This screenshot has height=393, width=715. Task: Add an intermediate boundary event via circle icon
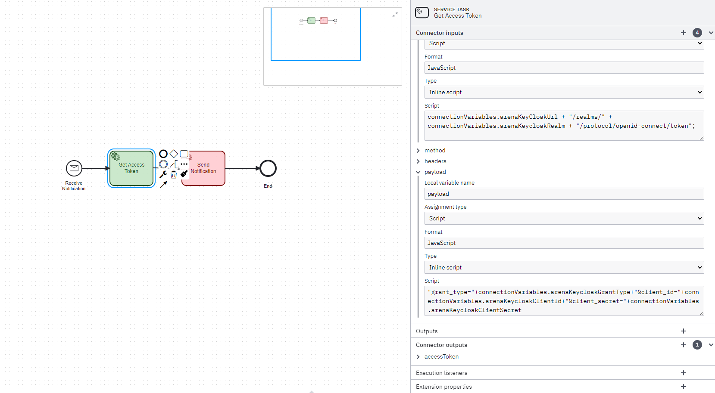[x=163, y=164]
